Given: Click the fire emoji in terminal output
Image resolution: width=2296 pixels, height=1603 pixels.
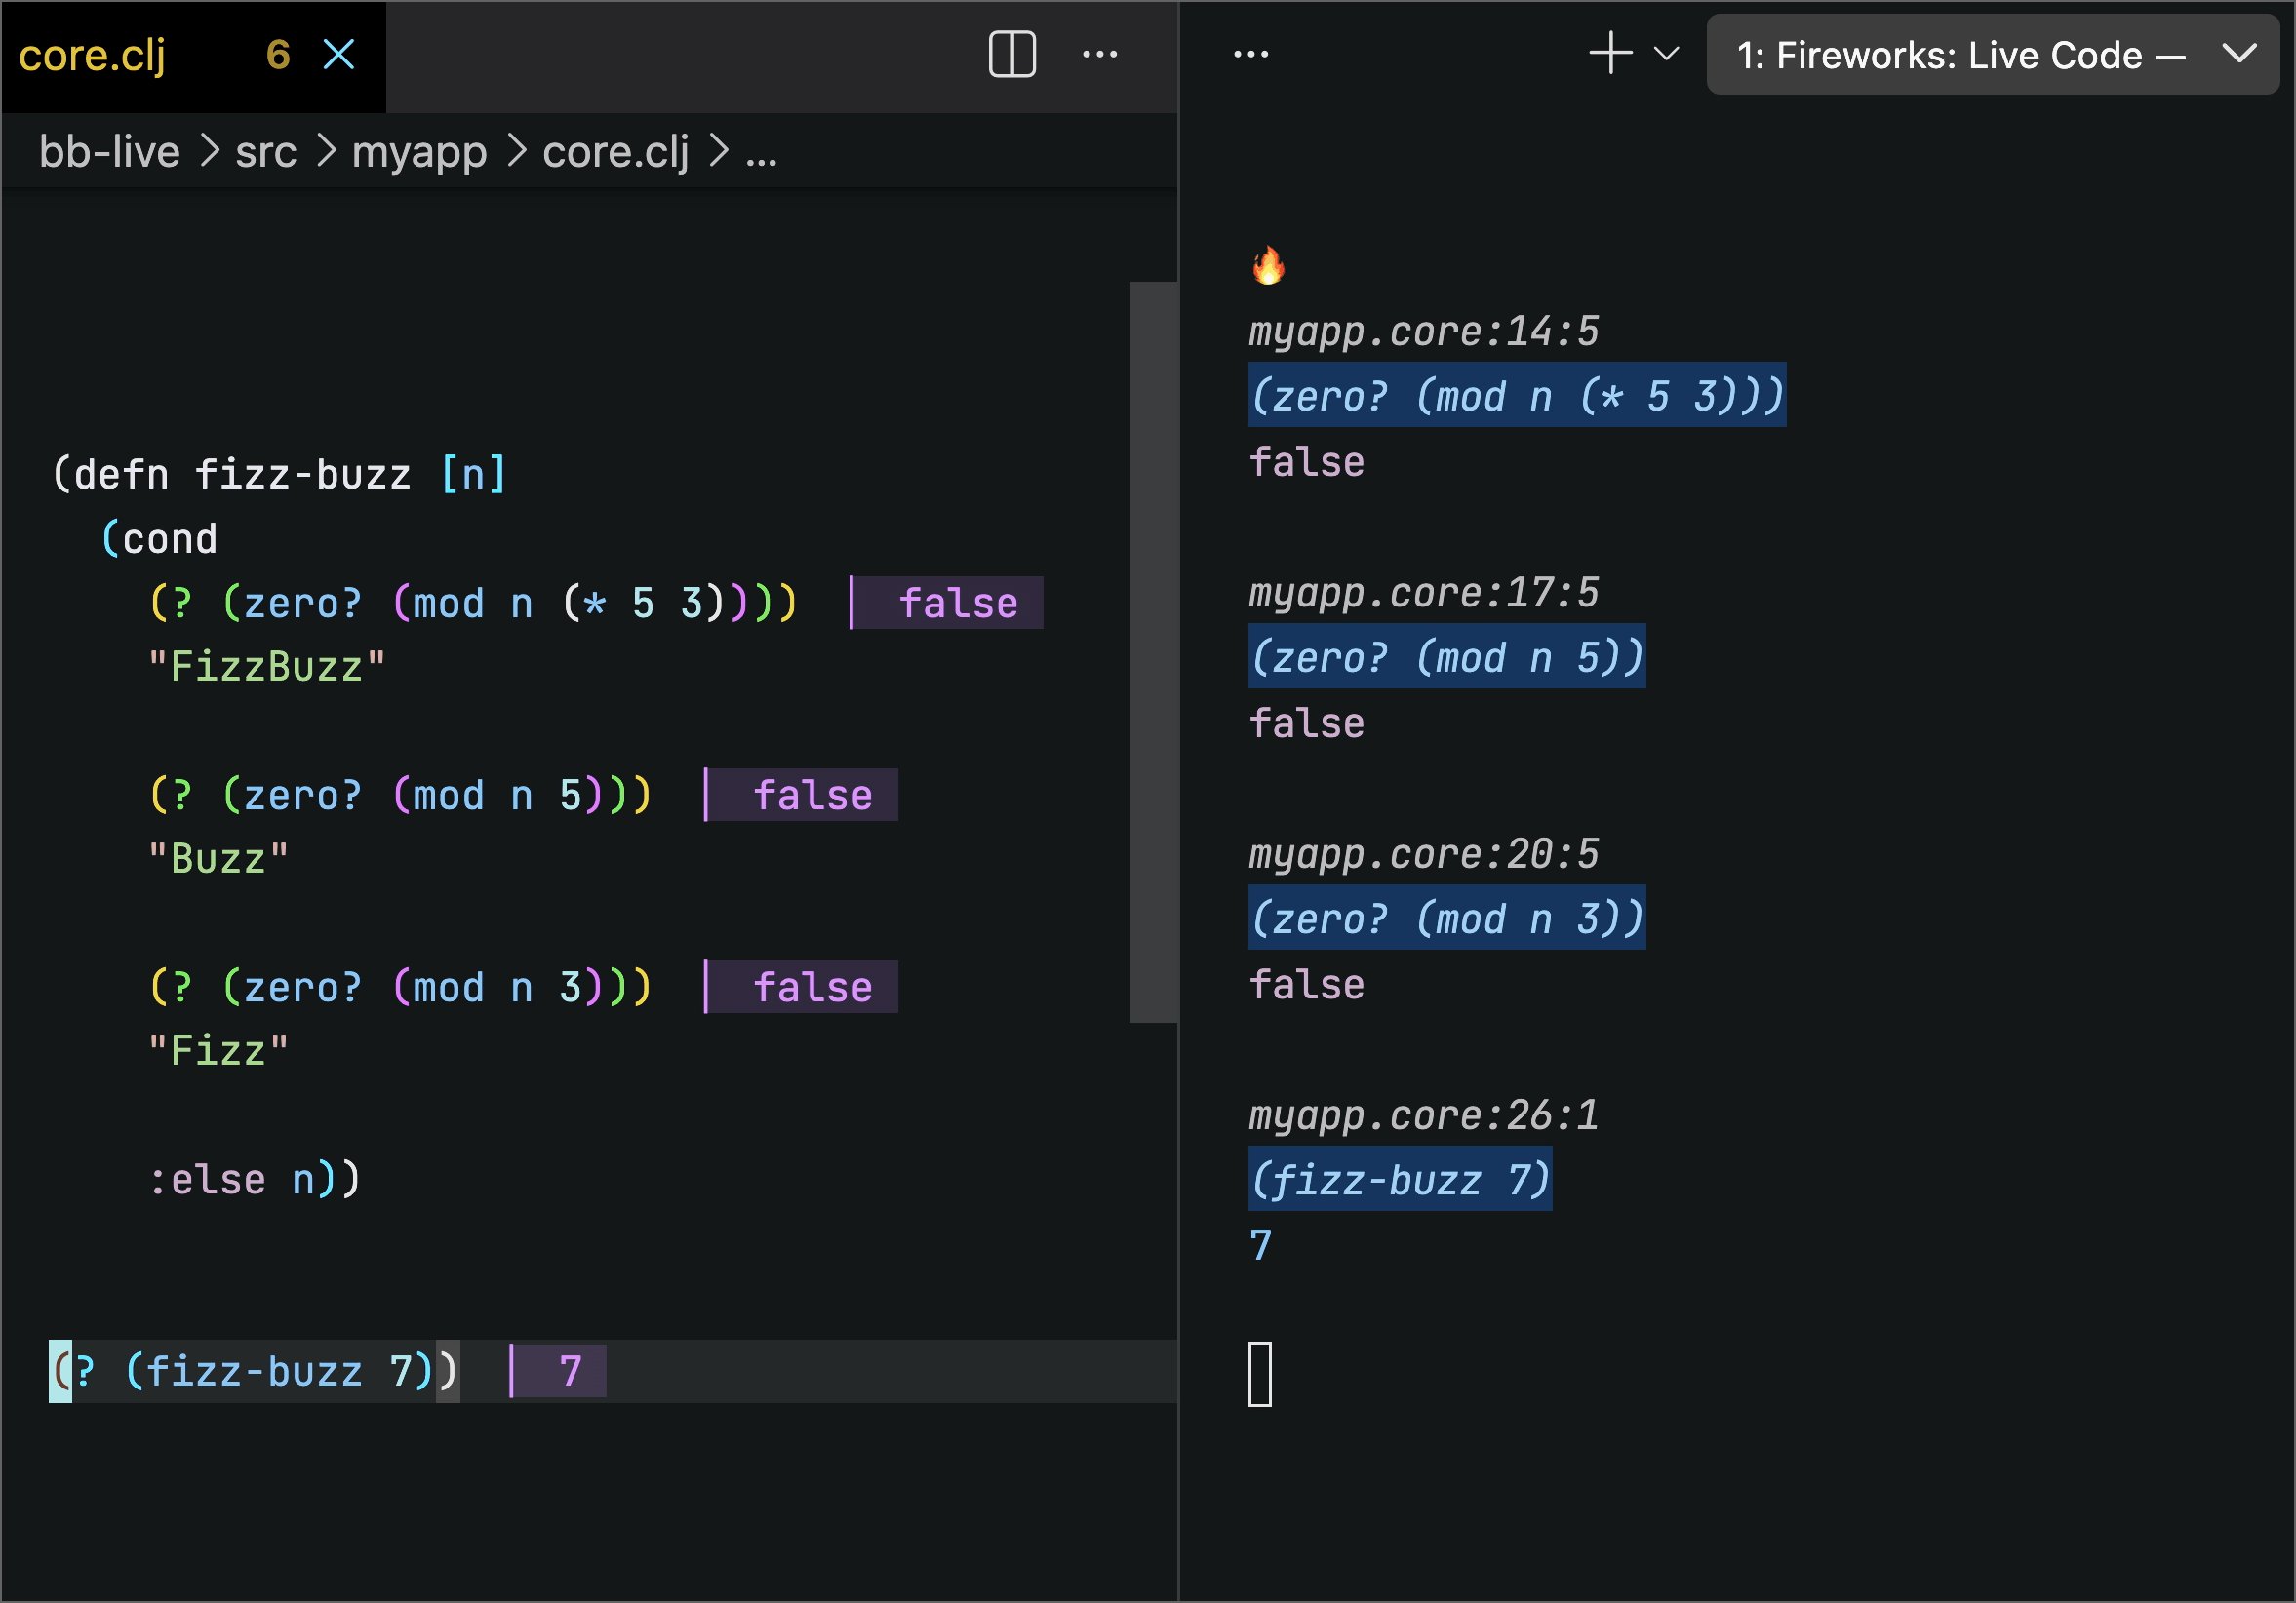Looking at the screenshot, I should [1268, 266].
